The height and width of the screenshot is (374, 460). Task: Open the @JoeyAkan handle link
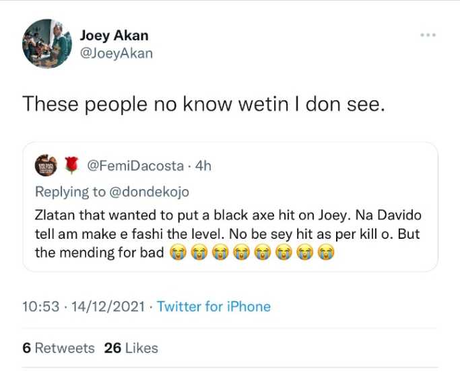116,53
